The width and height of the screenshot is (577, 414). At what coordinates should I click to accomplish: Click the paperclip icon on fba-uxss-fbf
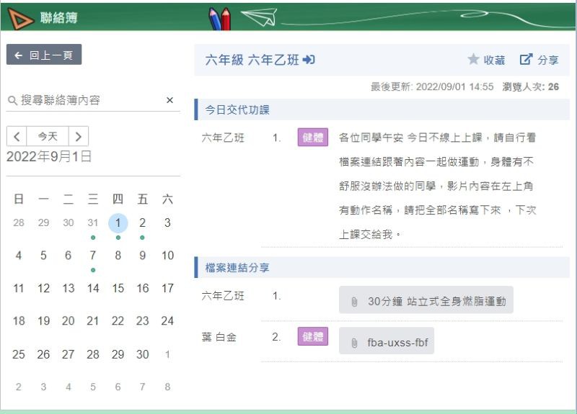(x=354, y=343)
